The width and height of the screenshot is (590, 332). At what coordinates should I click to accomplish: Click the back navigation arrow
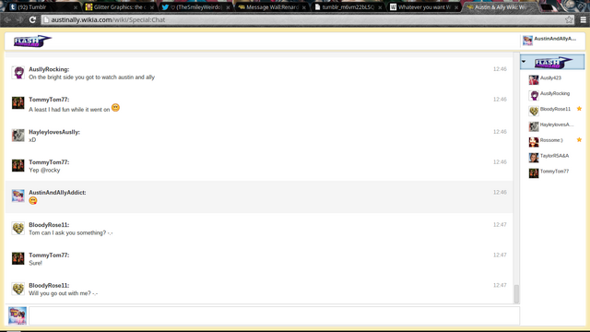point(7,19)
